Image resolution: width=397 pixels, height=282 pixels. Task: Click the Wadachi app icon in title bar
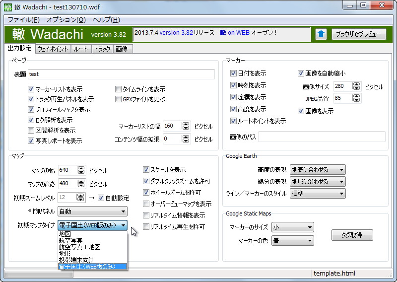8,7
